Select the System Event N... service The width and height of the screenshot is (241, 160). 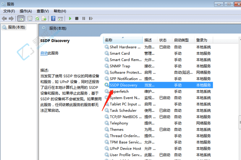tap(158, 98)
